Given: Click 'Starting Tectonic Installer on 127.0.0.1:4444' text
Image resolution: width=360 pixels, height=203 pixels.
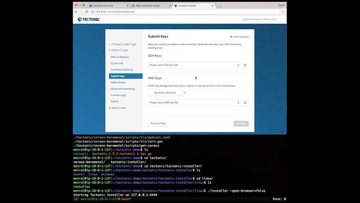Looking at the screenshot, I should pos(115,195).
